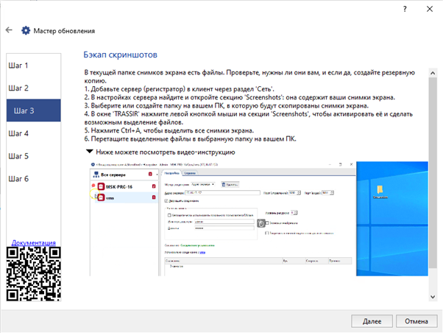
Task: Click the MSK-PRC-16 server icon in video
Action: (100, 186)
